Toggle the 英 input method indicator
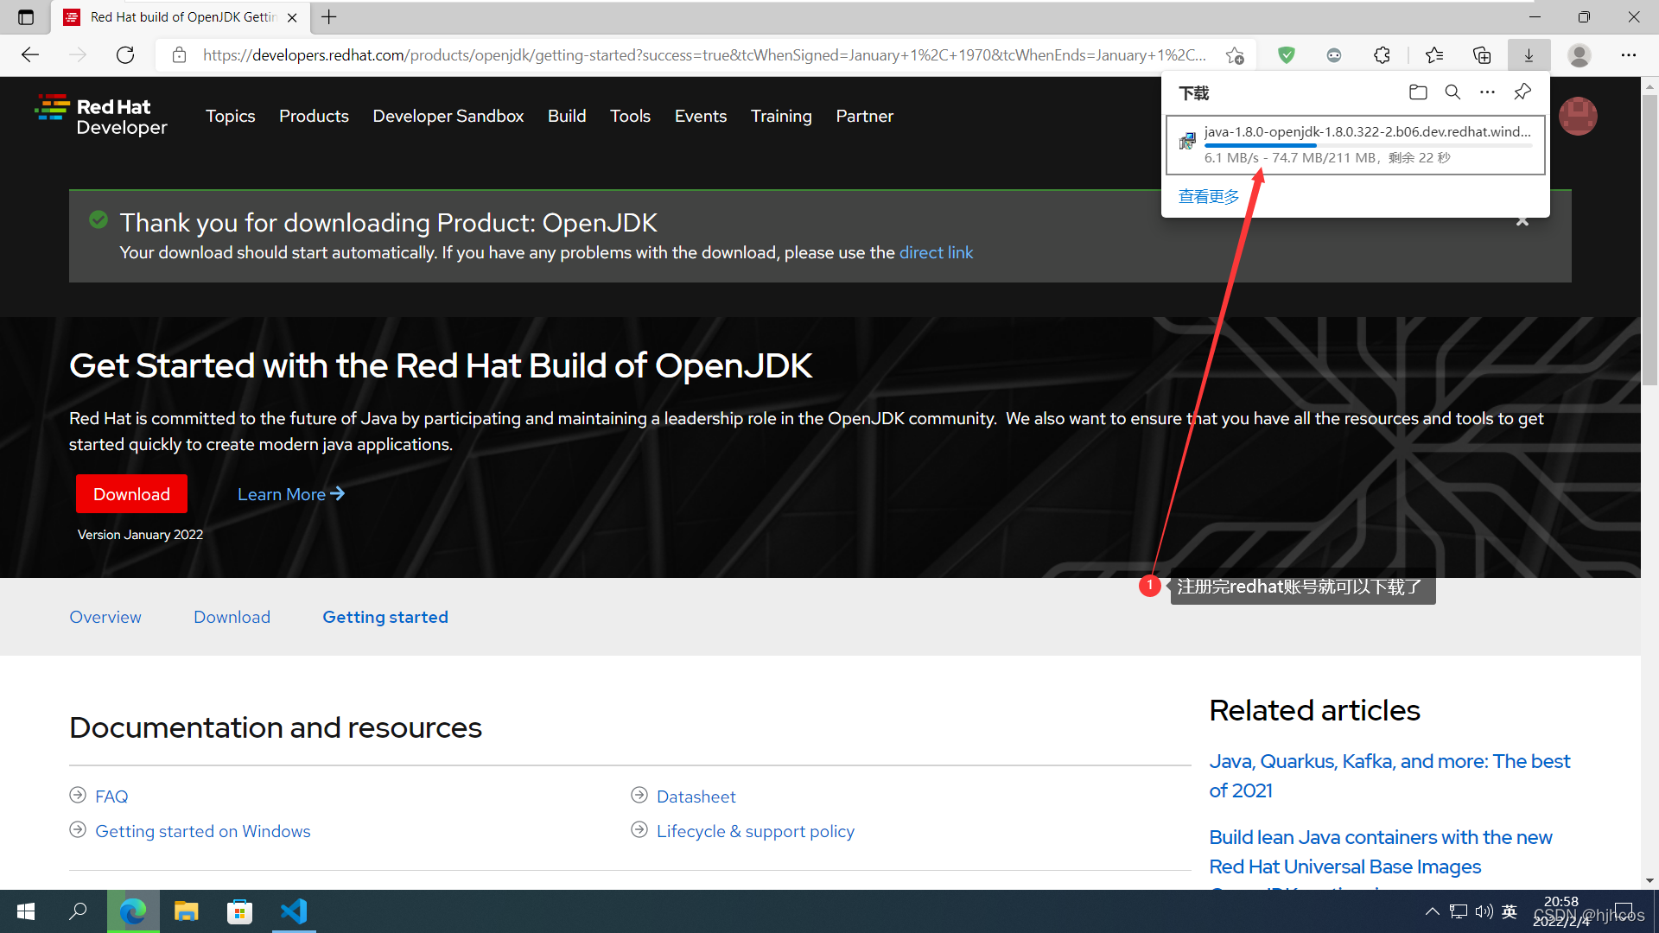Viewport: 1659px width, 933px height. pyautogui.click(x=1510, y=911)
